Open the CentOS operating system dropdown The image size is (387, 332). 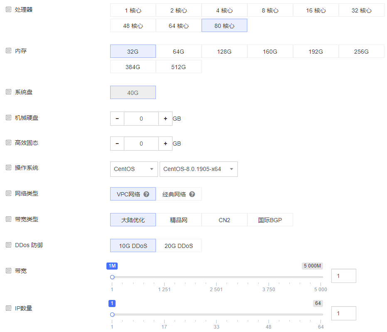coord(134,169)
